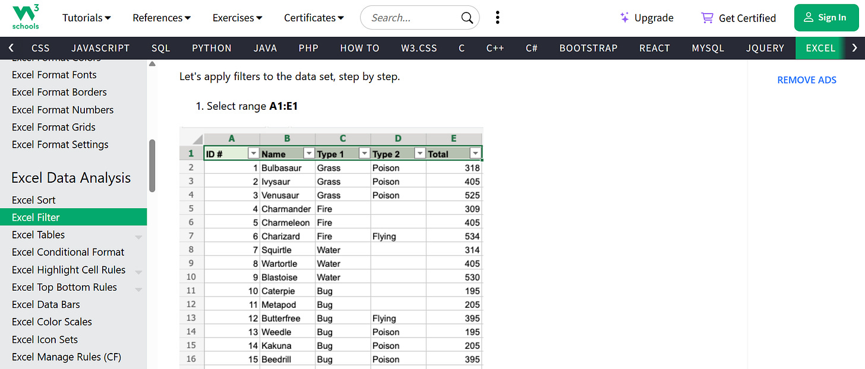Open the EXCEL tutorial tab
Screen dimensions: 865x369
click(x=820, y=48)
